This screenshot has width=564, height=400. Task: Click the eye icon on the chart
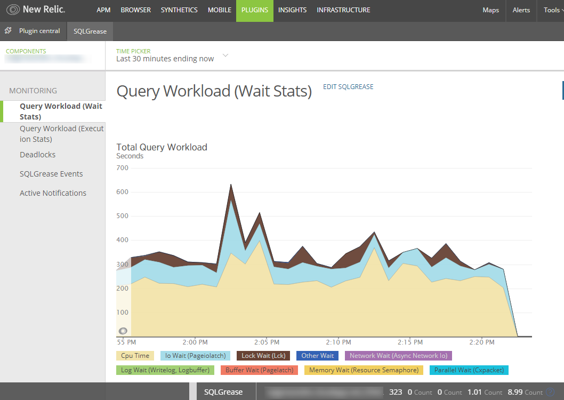coord(123,331)
